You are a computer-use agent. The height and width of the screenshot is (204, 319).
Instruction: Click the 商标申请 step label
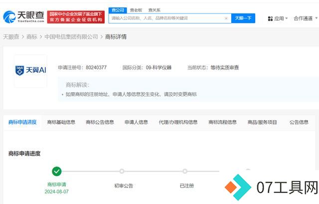(57, 185)
